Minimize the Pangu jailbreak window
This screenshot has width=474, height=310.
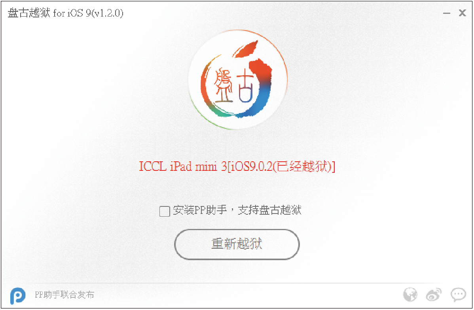point(446,13)
